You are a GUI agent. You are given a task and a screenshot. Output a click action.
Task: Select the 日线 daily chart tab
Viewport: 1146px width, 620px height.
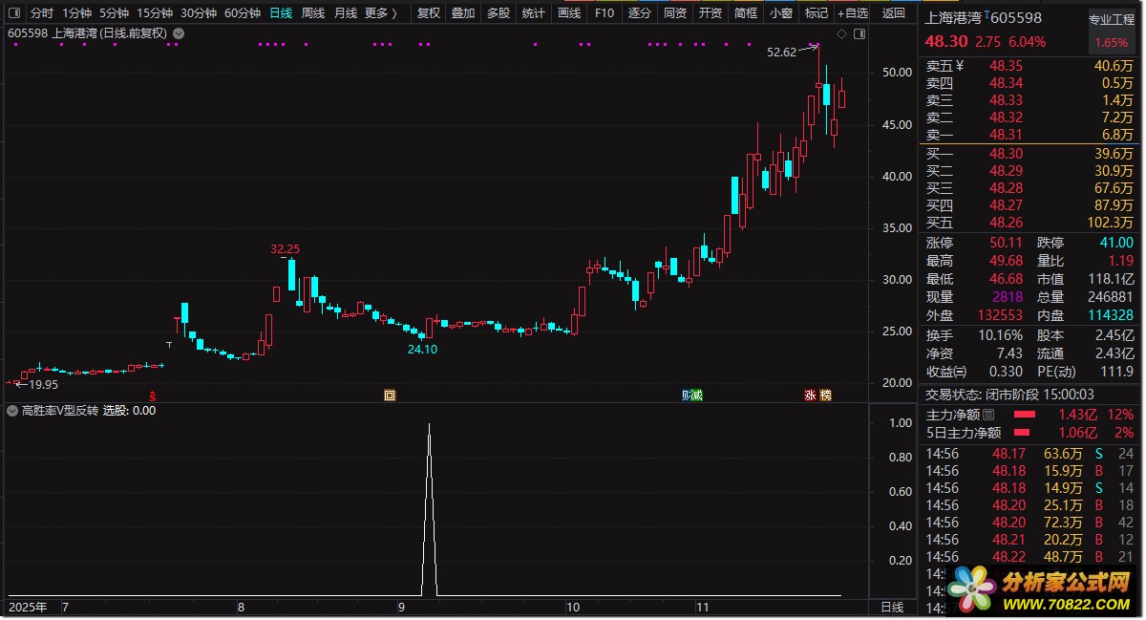coord(281,13)
